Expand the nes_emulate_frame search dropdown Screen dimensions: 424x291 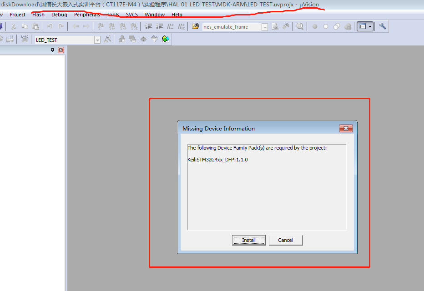point(265,27)
